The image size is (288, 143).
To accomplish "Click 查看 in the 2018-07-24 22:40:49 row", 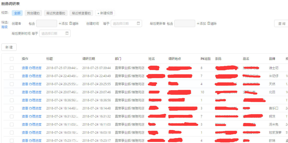I will click(x=25, y=76).
